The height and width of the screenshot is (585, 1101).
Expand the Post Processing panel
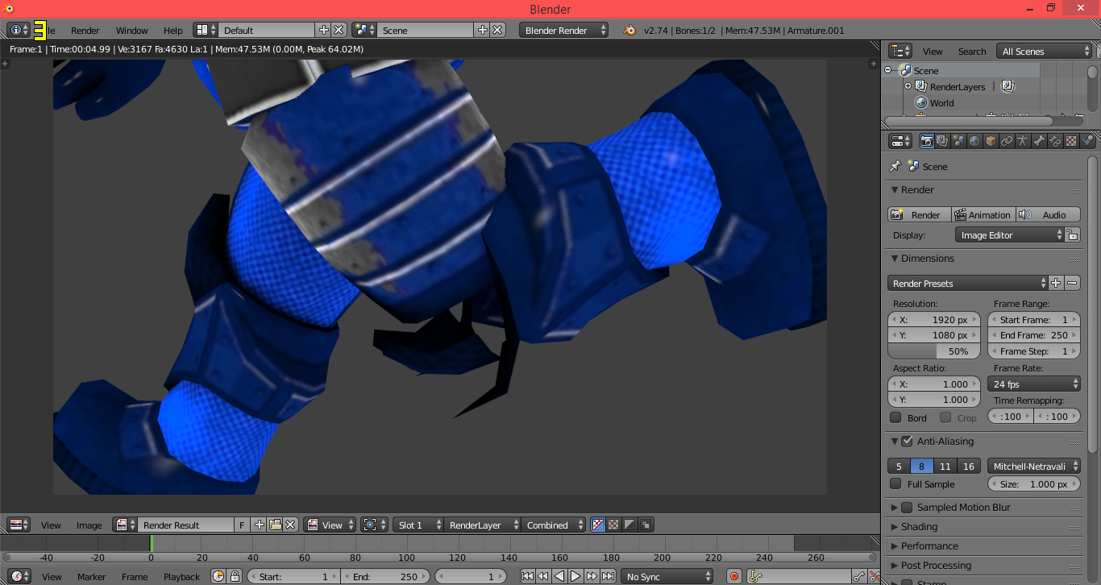coord(894,565)
